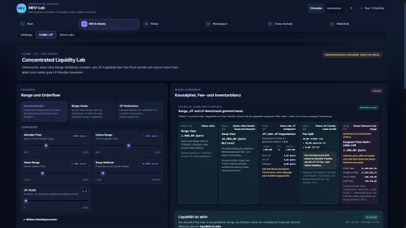
Task: Switch to the Arbitrage sub-tab
Action: 27,35
